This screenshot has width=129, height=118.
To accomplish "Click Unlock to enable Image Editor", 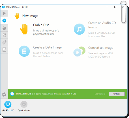I will 117,94.
